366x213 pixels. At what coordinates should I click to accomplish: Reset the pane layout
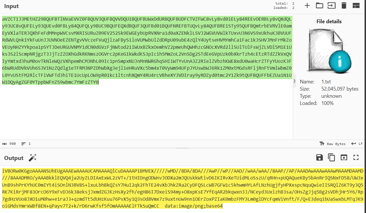coord(356,5)
